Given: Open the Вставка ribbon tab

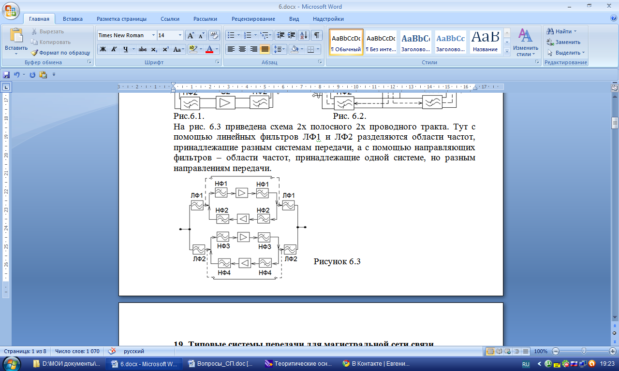Looking at the screenshot, I should click(73, 19).
